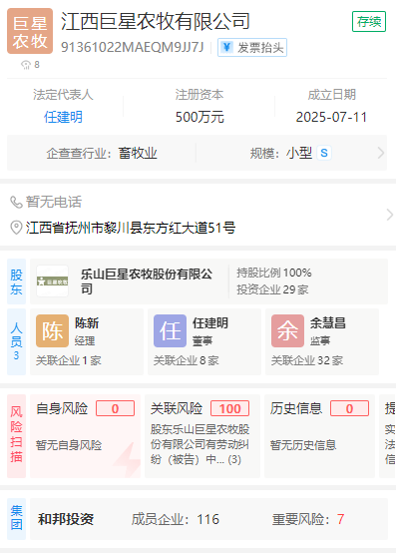Select establishment date 2025-07-11

point(331,117)
